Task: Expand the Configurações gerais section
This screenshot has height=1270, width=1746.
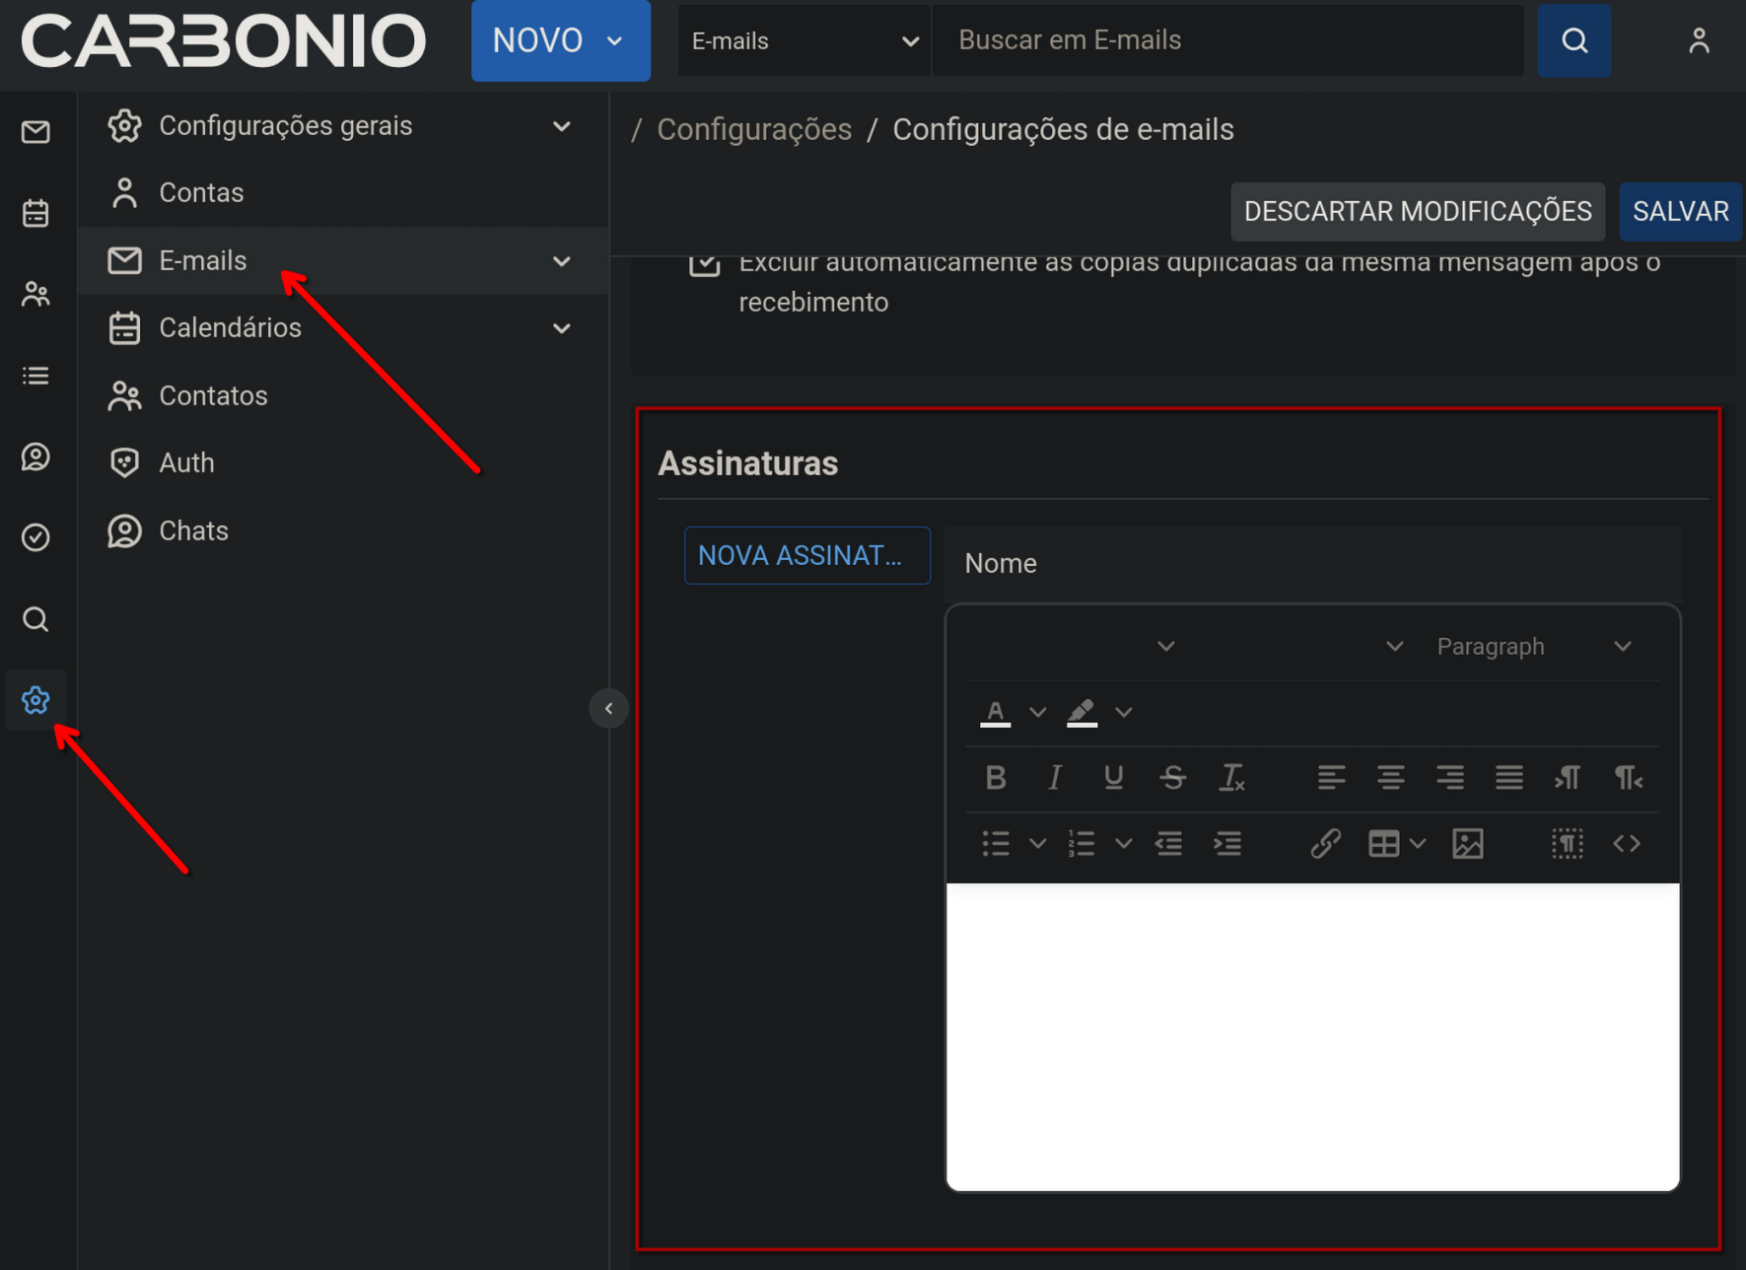Action: [x=562, y=126]
